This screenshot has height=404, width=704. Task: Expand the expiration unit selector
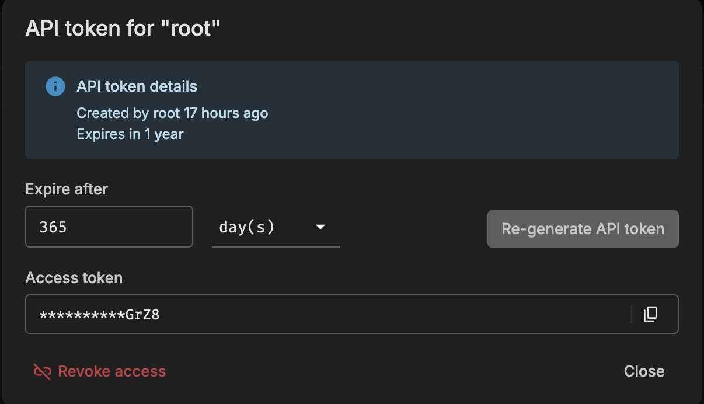(276, 228)
